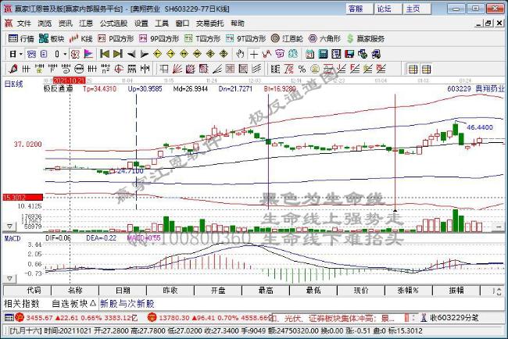
Task: Click the 极反通道 indicator label
Action: point(59,89)
